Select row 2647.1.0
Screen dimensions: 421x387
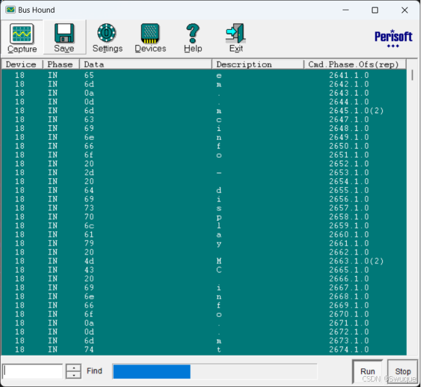click(204, 119)
